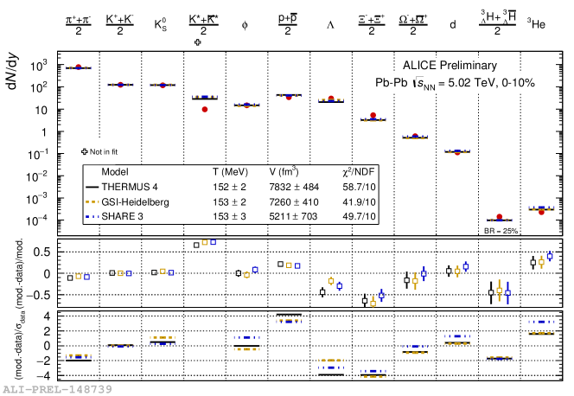Click the red data point for pions
This screenshot has width=574, height=396.
(x=79, y=67)
